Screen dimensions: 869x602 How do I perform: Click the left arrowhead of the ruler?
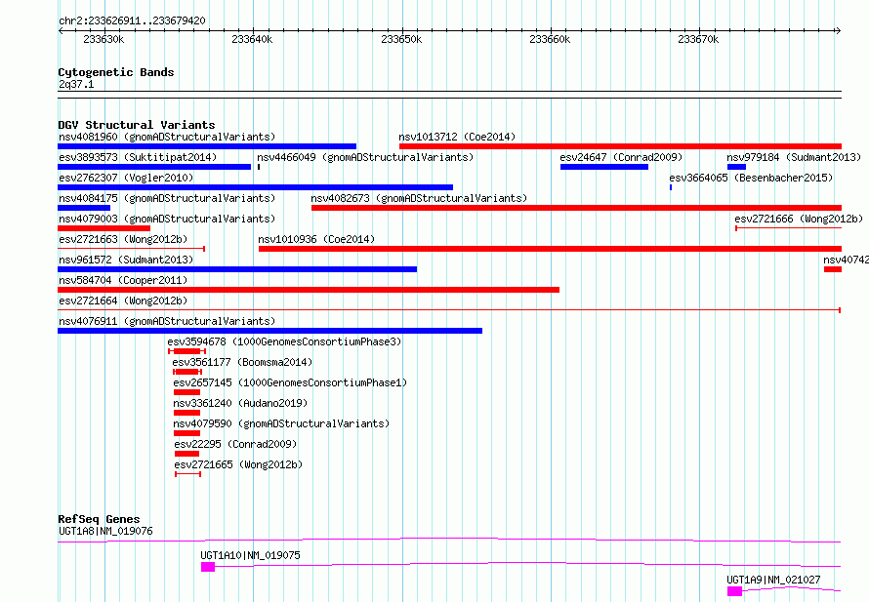(x=61, y=31)
